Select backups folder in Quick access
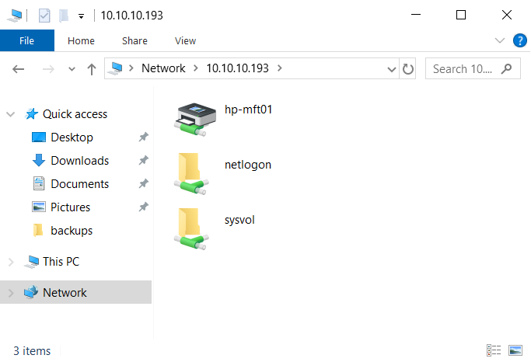This screenshot has height=362, width=531. click(x=71, y=231)
